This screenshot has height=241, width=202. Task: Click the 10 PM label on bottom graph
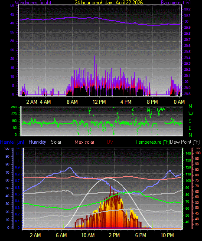point(167,235)
